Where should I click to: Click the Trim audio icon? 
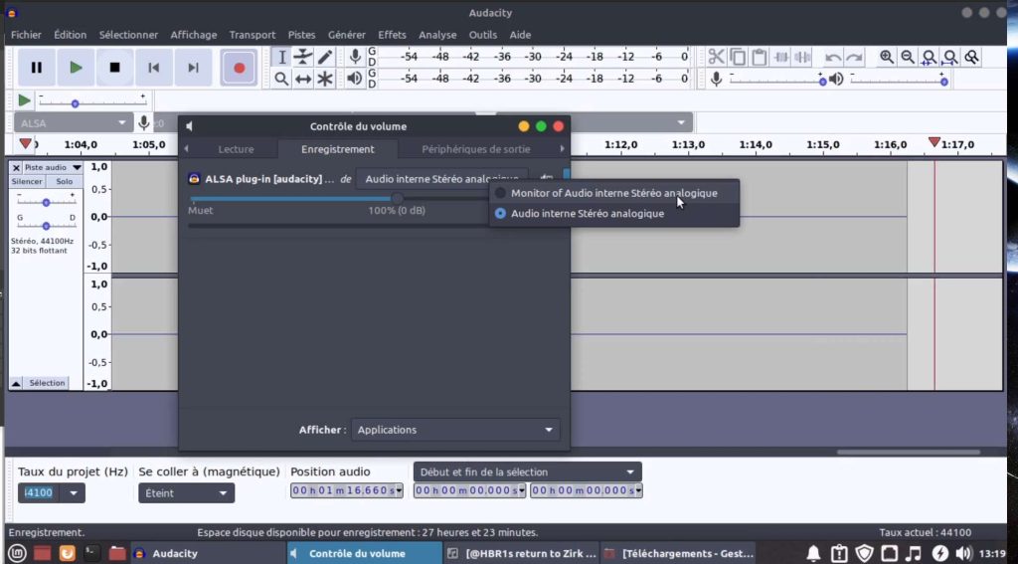click(x=781, y=57)
